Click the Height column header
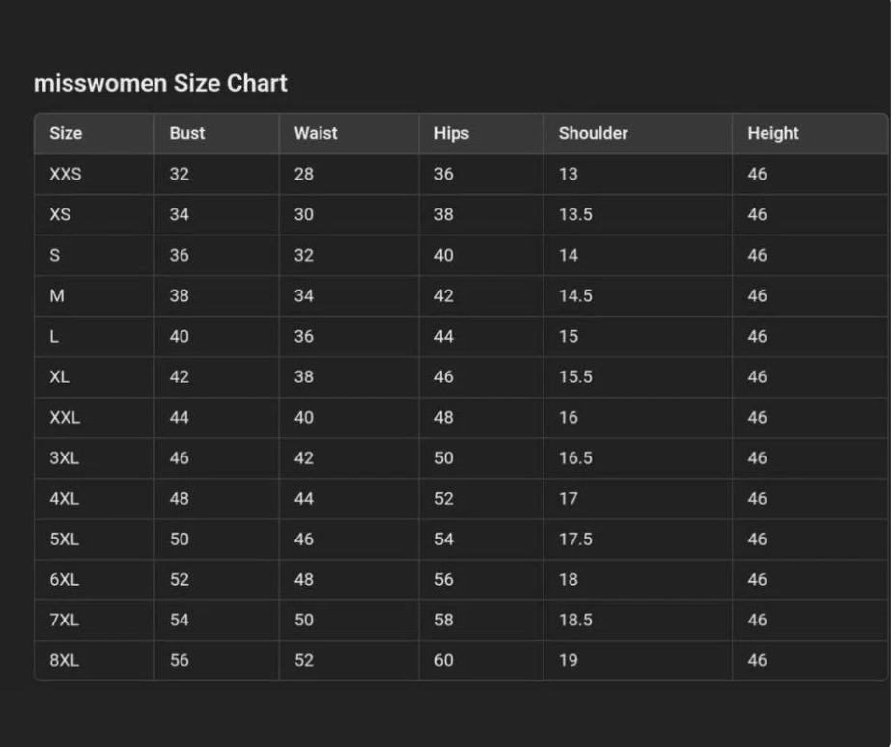The width and height of the screenshot is (892, 747). tap(772, 134)
